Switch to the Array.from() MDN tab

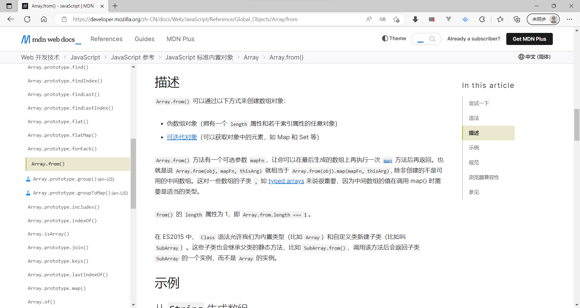pyautogui.click(x=59, y=6)
